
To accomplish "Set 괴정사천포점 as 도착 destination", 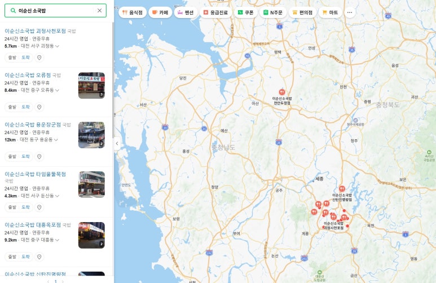I will point(25,58).
